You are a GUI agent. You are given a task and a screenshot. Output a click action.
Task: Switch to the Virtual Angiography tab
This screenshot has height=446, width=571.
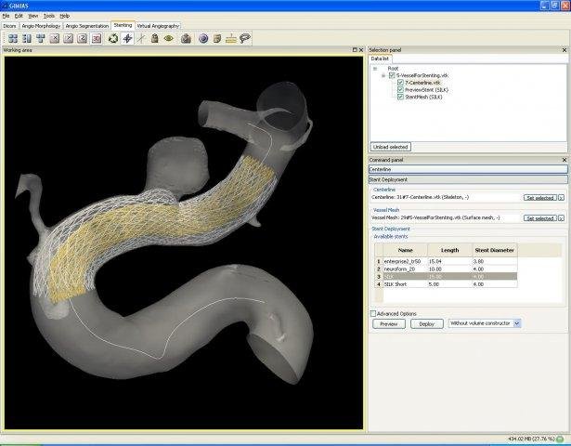click(x=158, y=26)
